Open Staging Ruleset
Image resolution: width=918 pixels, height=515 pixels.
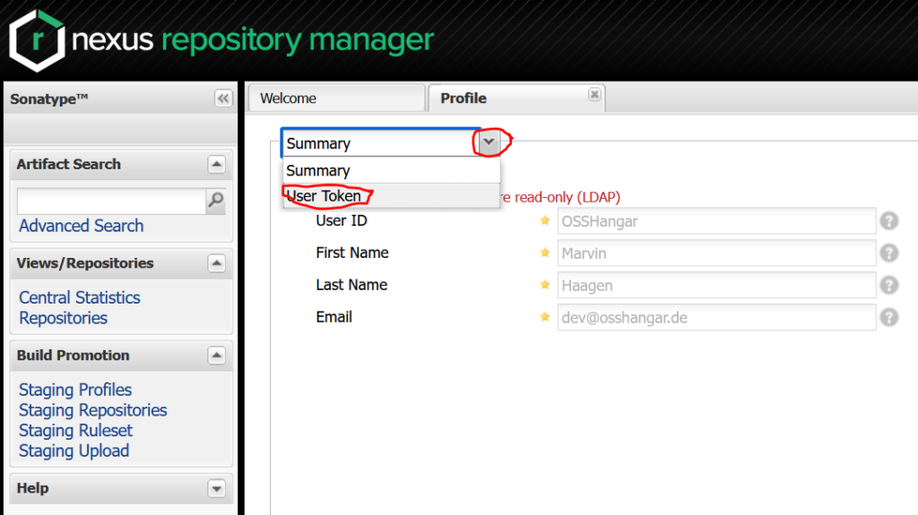[x=75, y=431]
